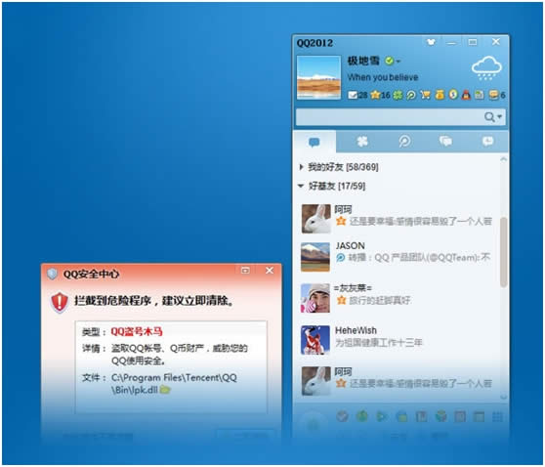Screen dimensions: 545x467
Task: Click the 极地雪 nickname
Action: point(363,61)
